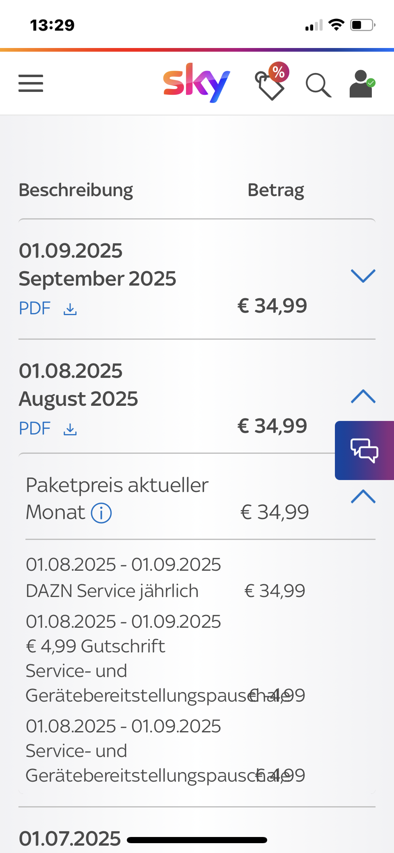
Task: Open the PDF link for August 2025
Action: pos(35,429)
